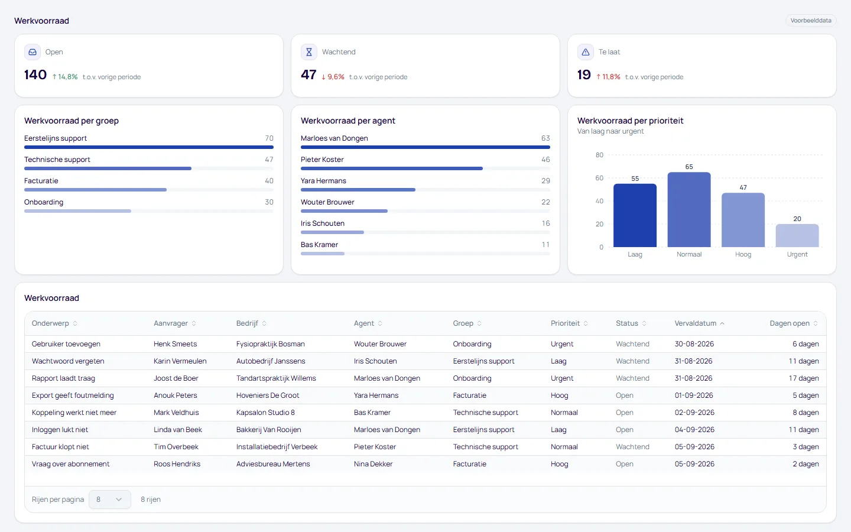Image resolution: width=851 pixels, height=532 pixels.
Task: Select the 'Koppeling werkt niet meer' row subject
Action: click(x=74, y=413)
